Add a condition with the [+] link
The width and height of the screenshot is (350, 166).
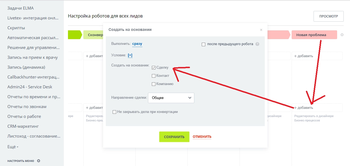(130, 55)
